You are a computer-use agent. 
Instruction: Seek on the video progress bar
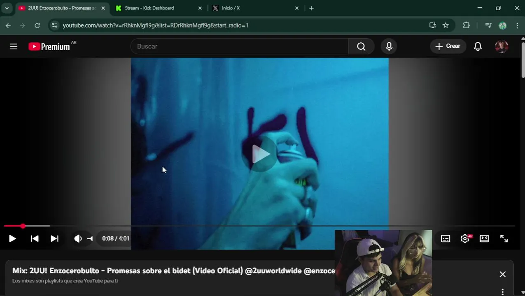pos(259,226)
